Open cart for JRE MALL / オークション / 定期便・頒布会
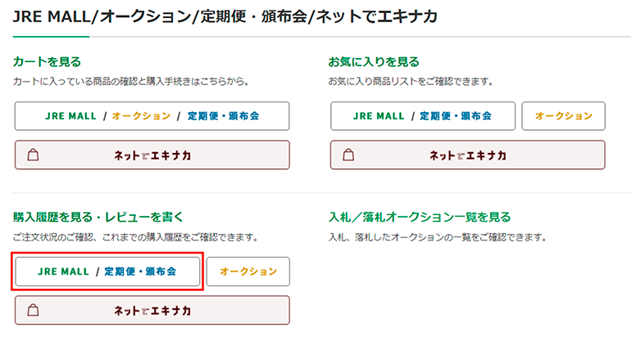Screen dimensions: 641x341 (x=152, y=116)
